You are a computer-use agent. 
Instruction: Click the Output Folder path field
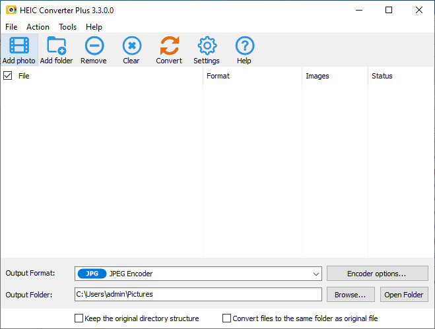(x=198, y=294)
